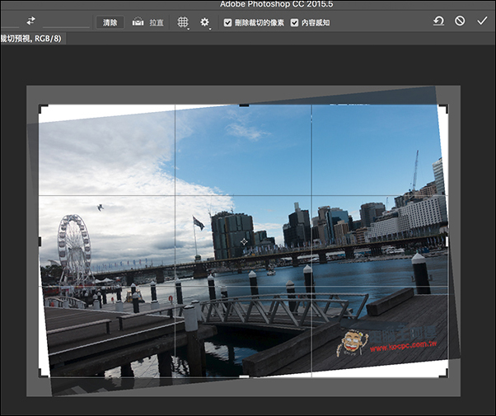Swap width and height with the arrows icon
Viewport: 496px width, 416px height.
pos(30,21)
